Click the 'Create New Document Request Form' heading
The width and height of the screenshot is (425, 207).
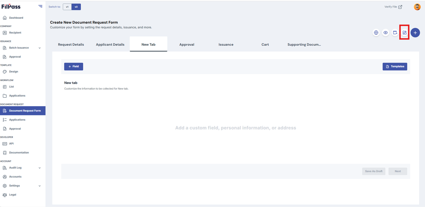tap(84, 22)
